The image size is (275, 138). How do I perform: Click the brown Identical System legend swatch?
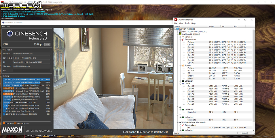coord(15,123)
